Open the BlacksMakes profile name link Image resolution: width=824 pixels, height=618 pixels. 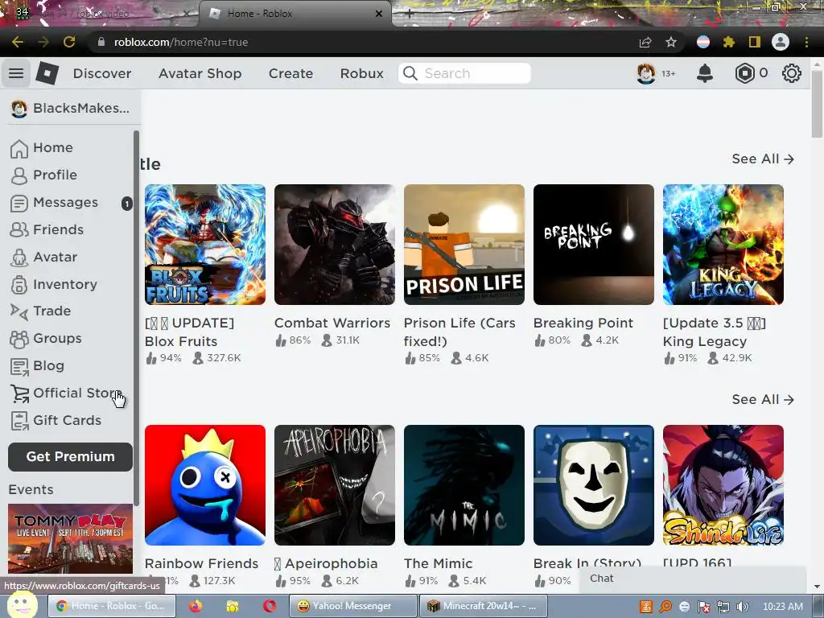pos(81,109)
